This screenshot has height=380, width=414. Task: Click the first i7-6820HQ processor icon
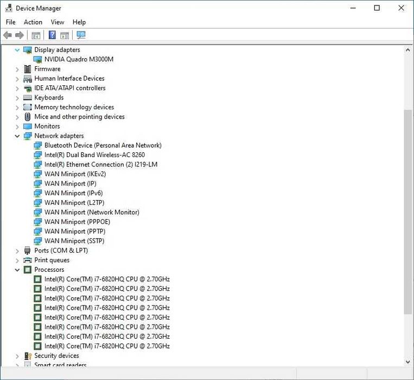[x=38, y=279]
